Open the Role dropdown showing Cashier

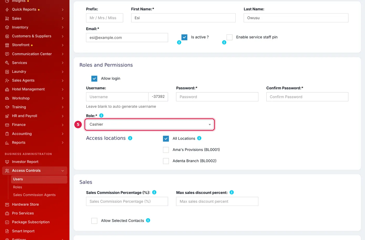[x=150, y=124]
